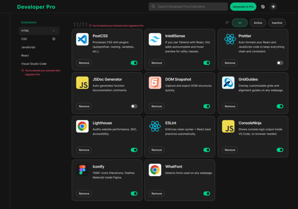Expand the HTML dropdown chevron

coord(53,31)
